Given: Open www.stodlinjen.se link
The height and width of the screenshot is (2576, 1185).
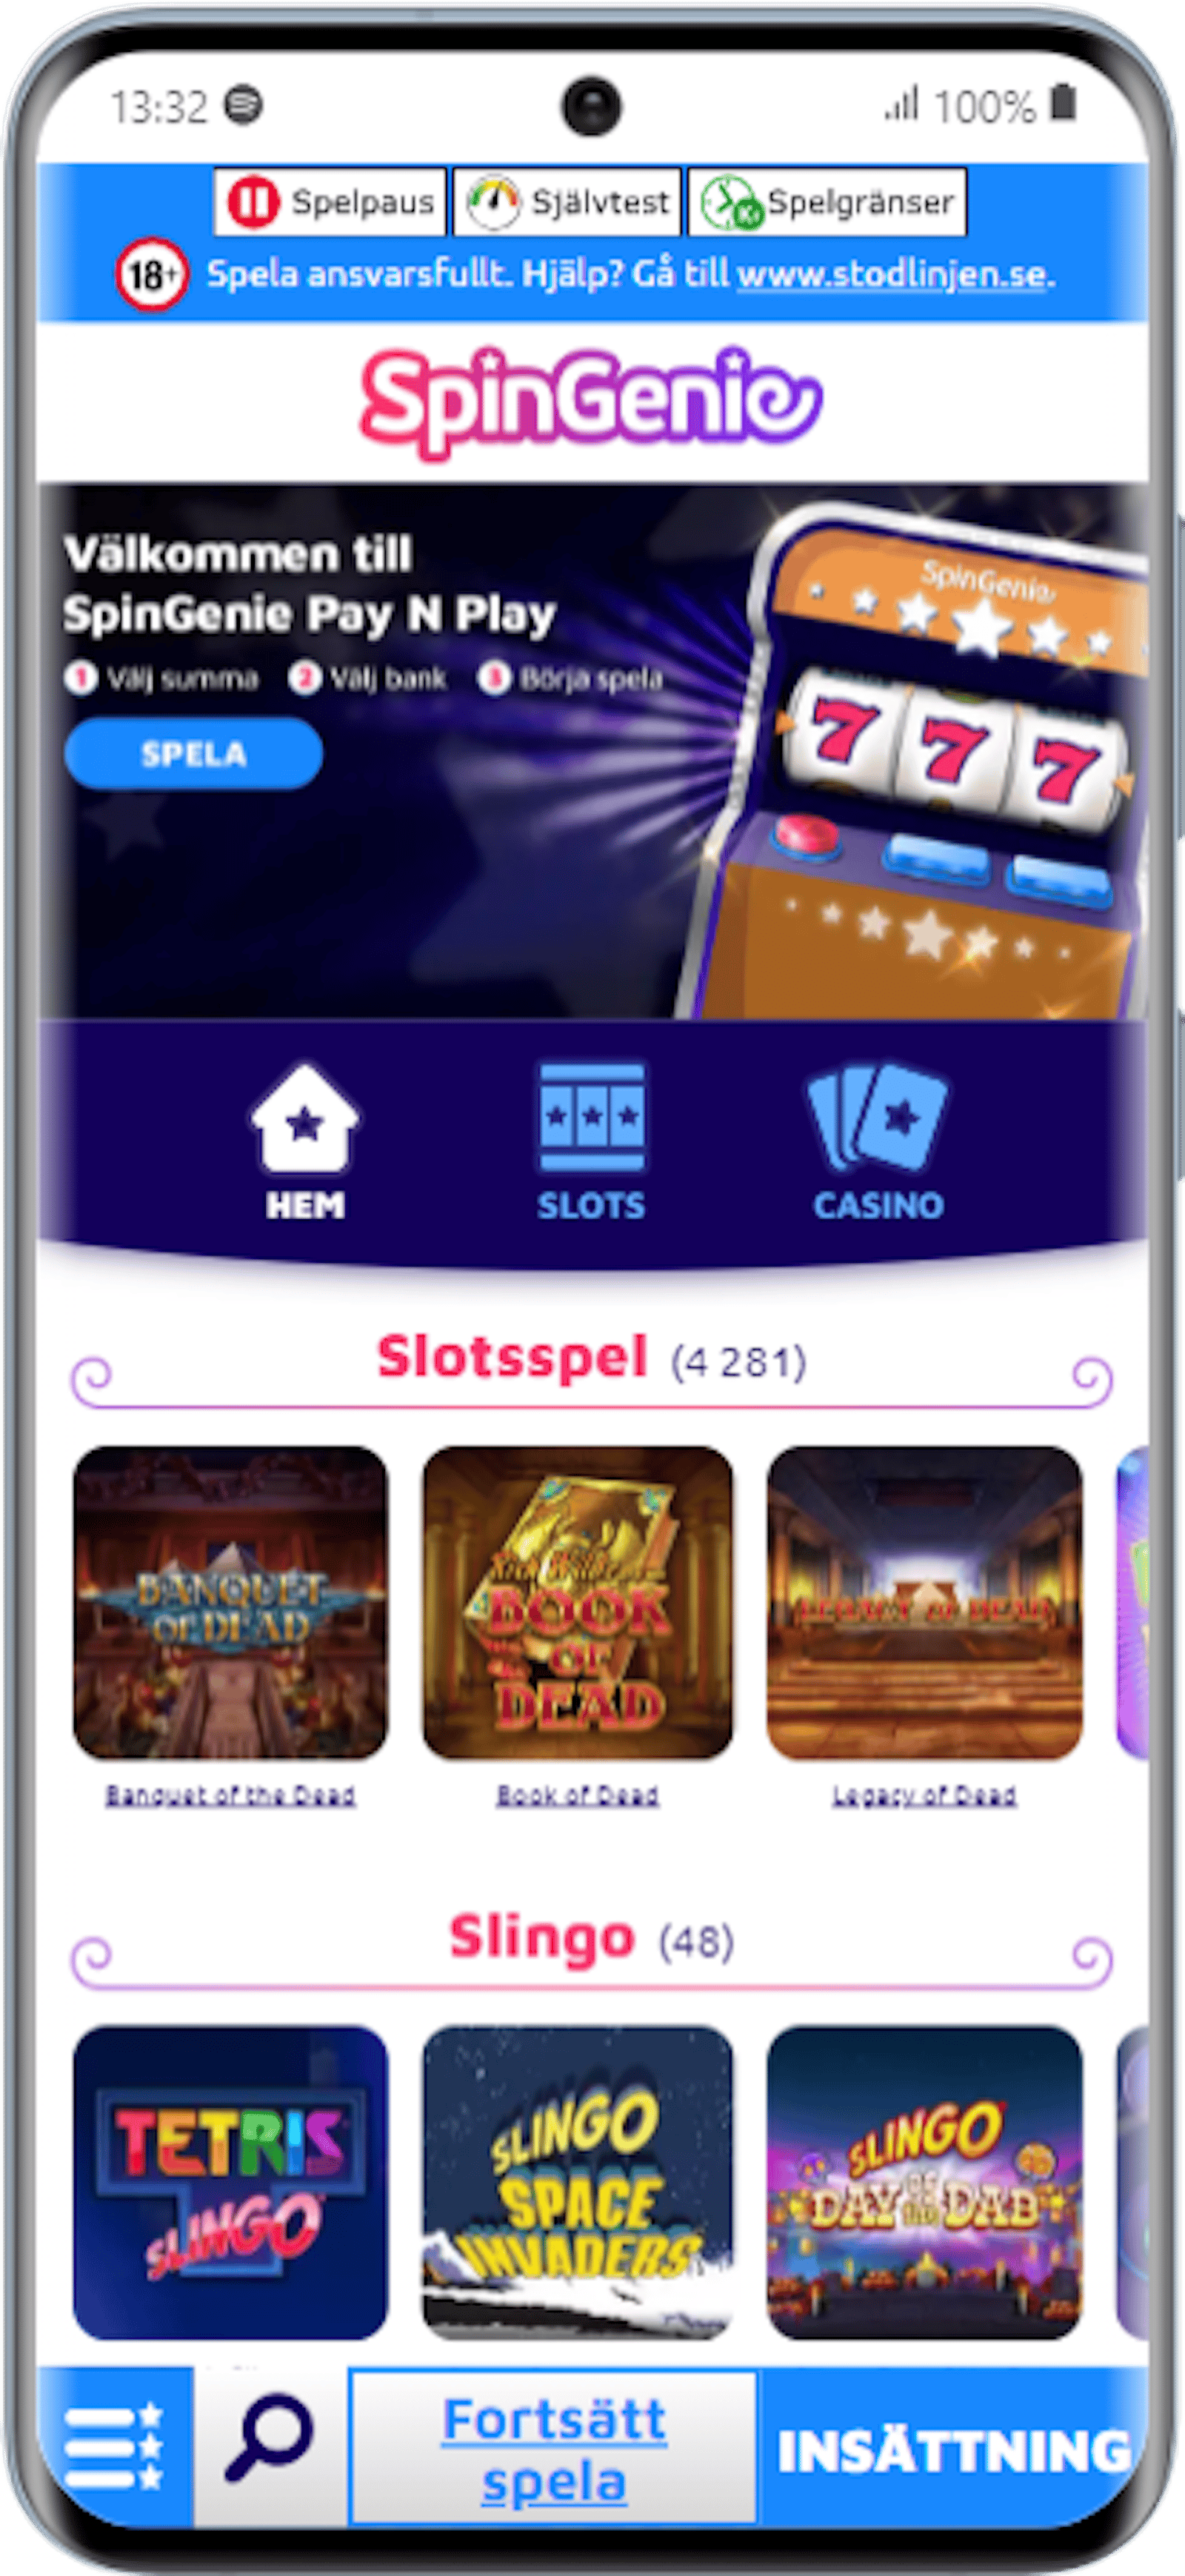Looking at the screenshot, I should (895, 274).
